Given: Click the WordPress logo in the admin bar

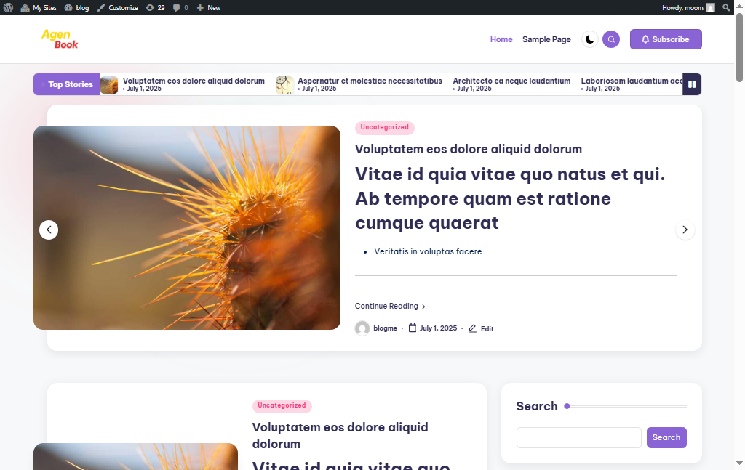Looking at the screenshot, I should pos(8,7).
